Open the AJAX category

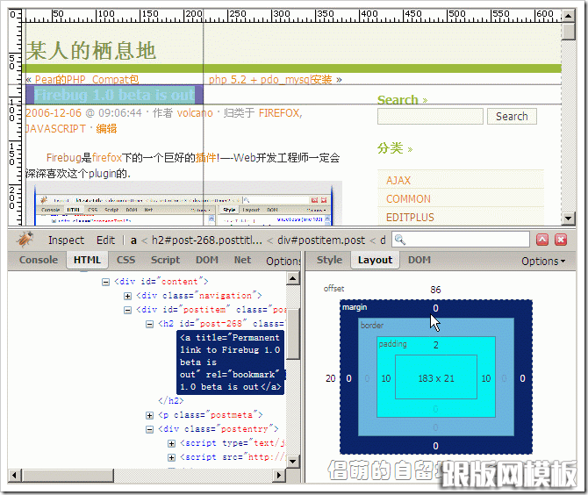[398, 181]
